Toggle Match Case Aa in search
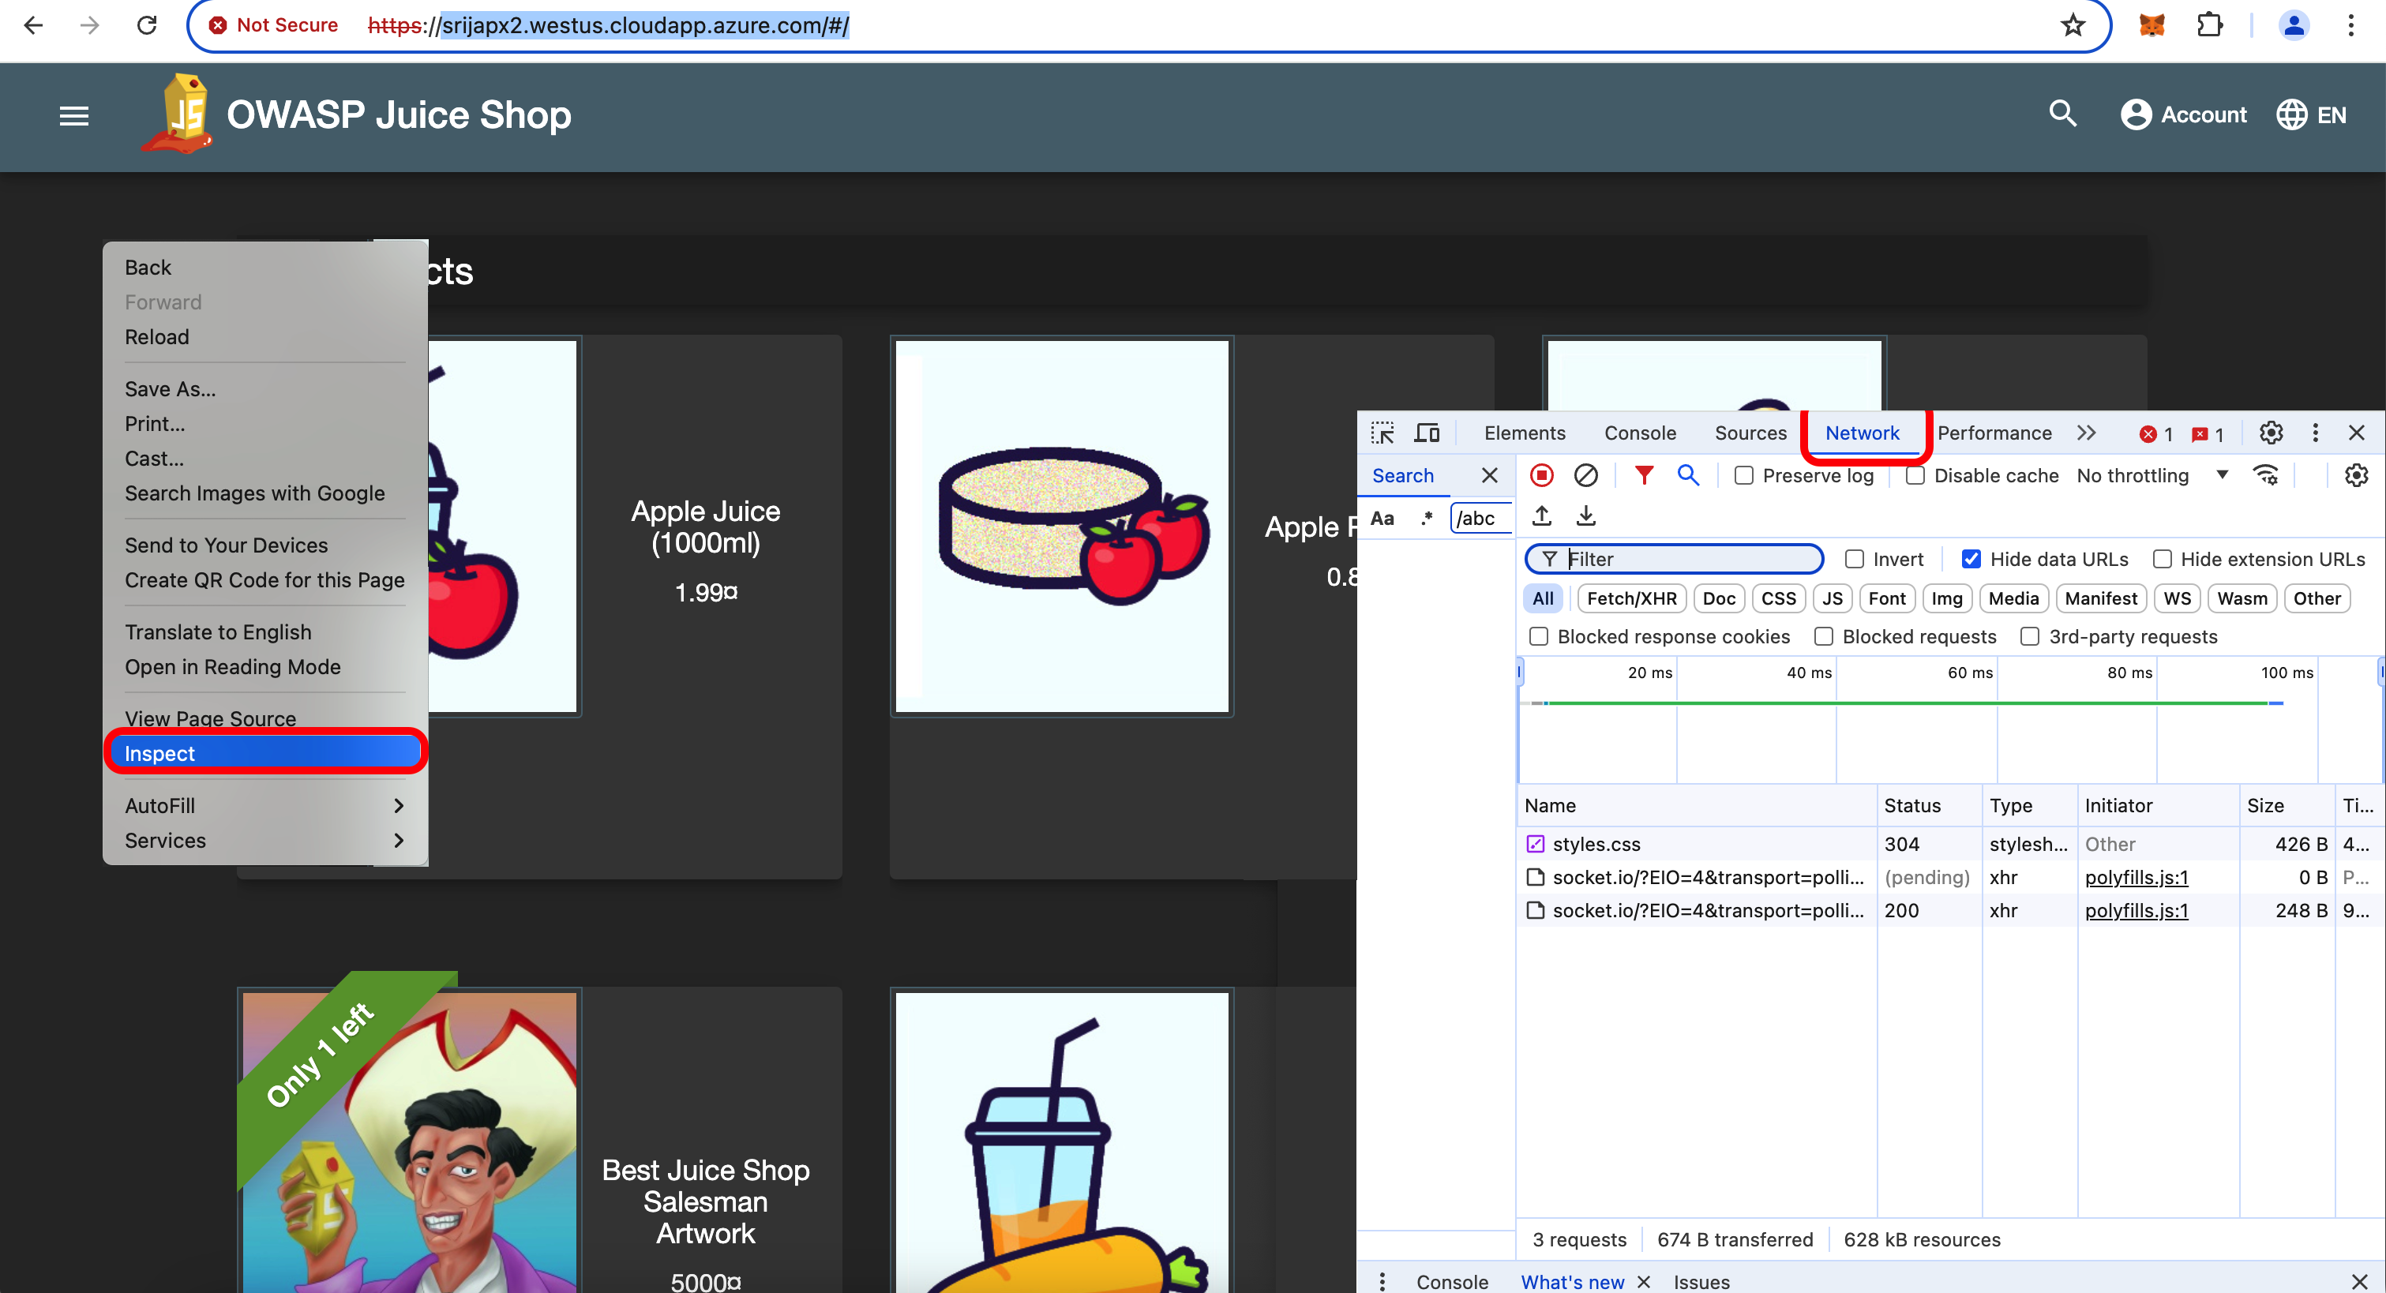The width and height of the screenshot is (2386, 1293). (1382, 518)
